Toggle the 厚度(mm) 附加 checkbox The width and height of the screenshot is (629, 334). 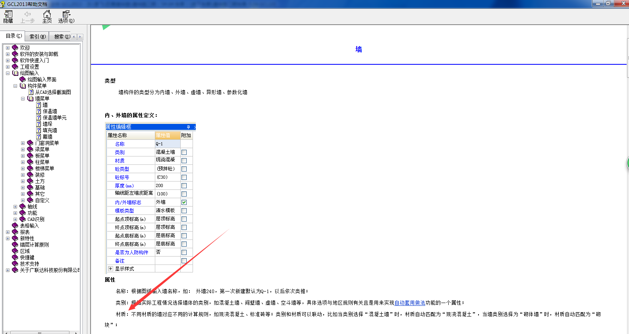point(184,185)
